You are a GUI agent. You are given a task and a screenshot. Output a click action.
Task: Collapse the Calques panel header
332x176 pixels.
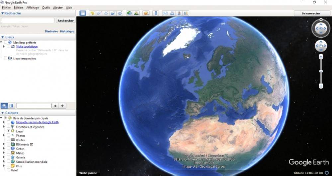click(3, 113)
